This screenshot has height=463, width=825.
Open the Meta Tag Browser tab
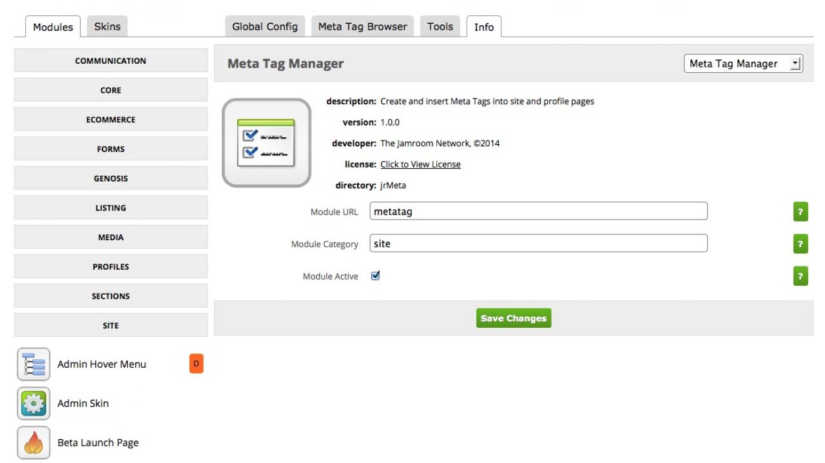point(362,27)
